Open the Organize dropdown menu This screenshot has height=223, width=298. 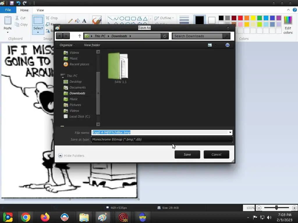click(67, 45)
